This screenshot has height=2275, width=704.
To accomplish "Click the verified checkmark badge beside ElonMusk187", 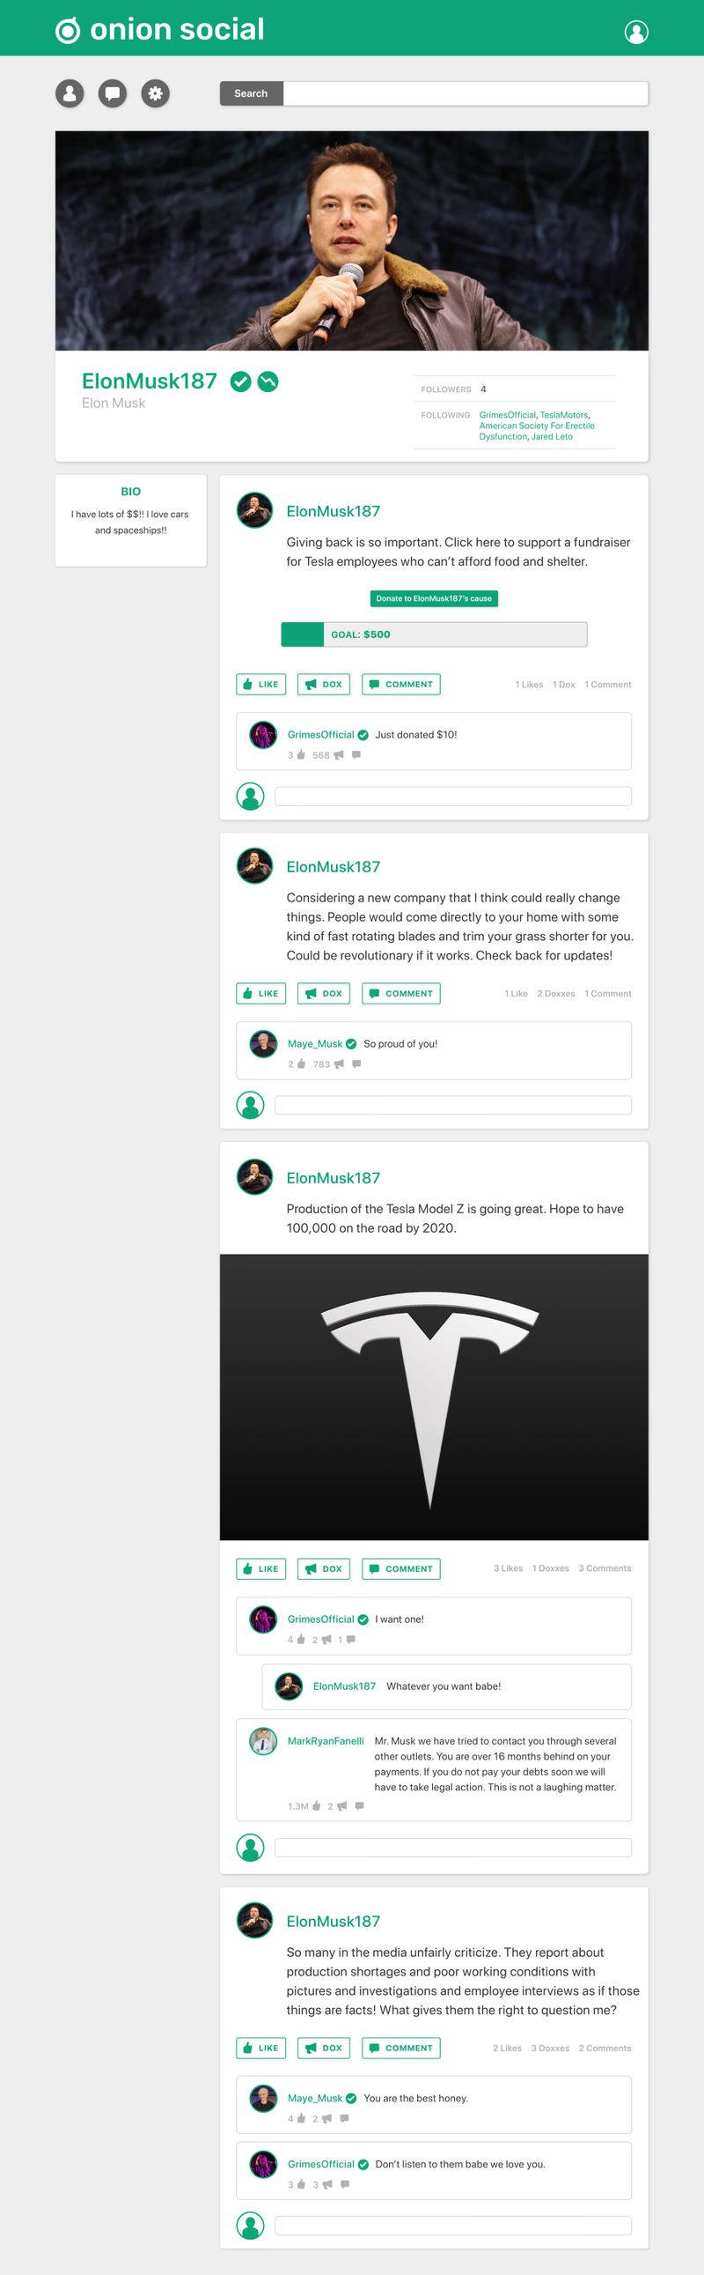I will click(240, 382).
